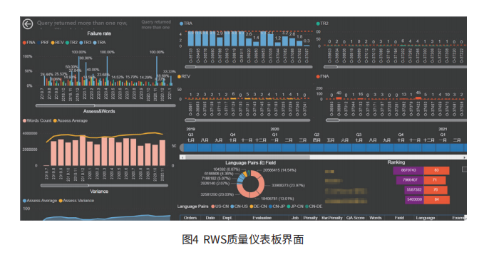Viewport: 484px width, 257px height.
Task: Select the Words Count legend marker
Action: [x=24, y=120]
